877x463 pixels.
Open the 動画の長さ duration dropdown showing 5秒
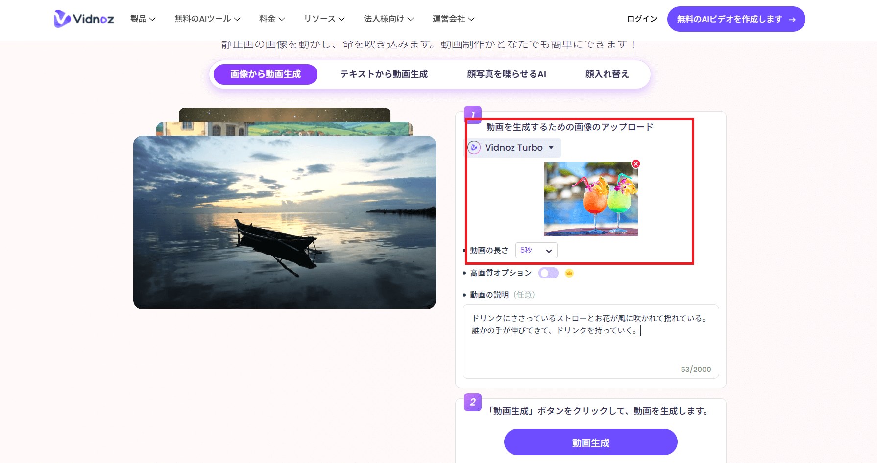point(536,250)
